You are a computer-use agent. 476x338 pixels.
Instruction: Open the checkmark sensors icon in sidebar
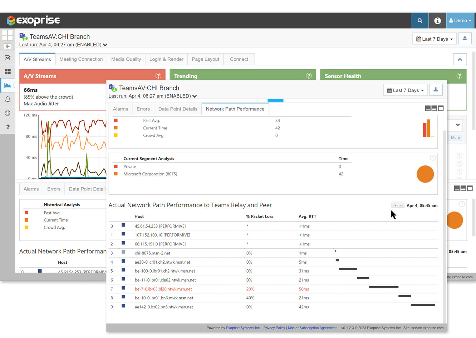pos(8,58)
